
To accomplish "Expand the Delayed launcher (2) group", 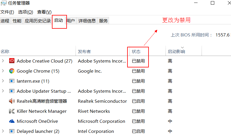I will coord(3,131).
